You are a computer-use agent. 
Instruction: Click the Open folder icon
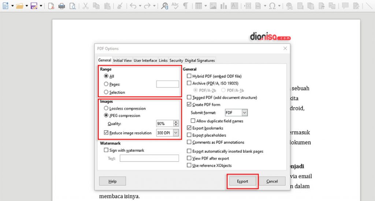(x=20, y=5)
